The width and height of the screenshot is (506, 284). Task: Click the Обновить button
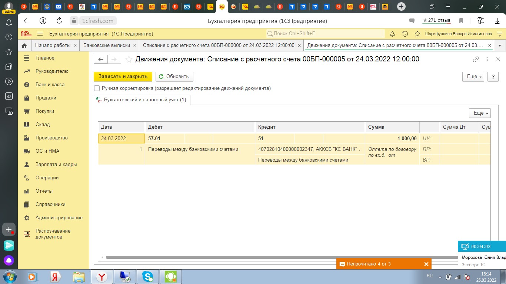click(174, 77)
